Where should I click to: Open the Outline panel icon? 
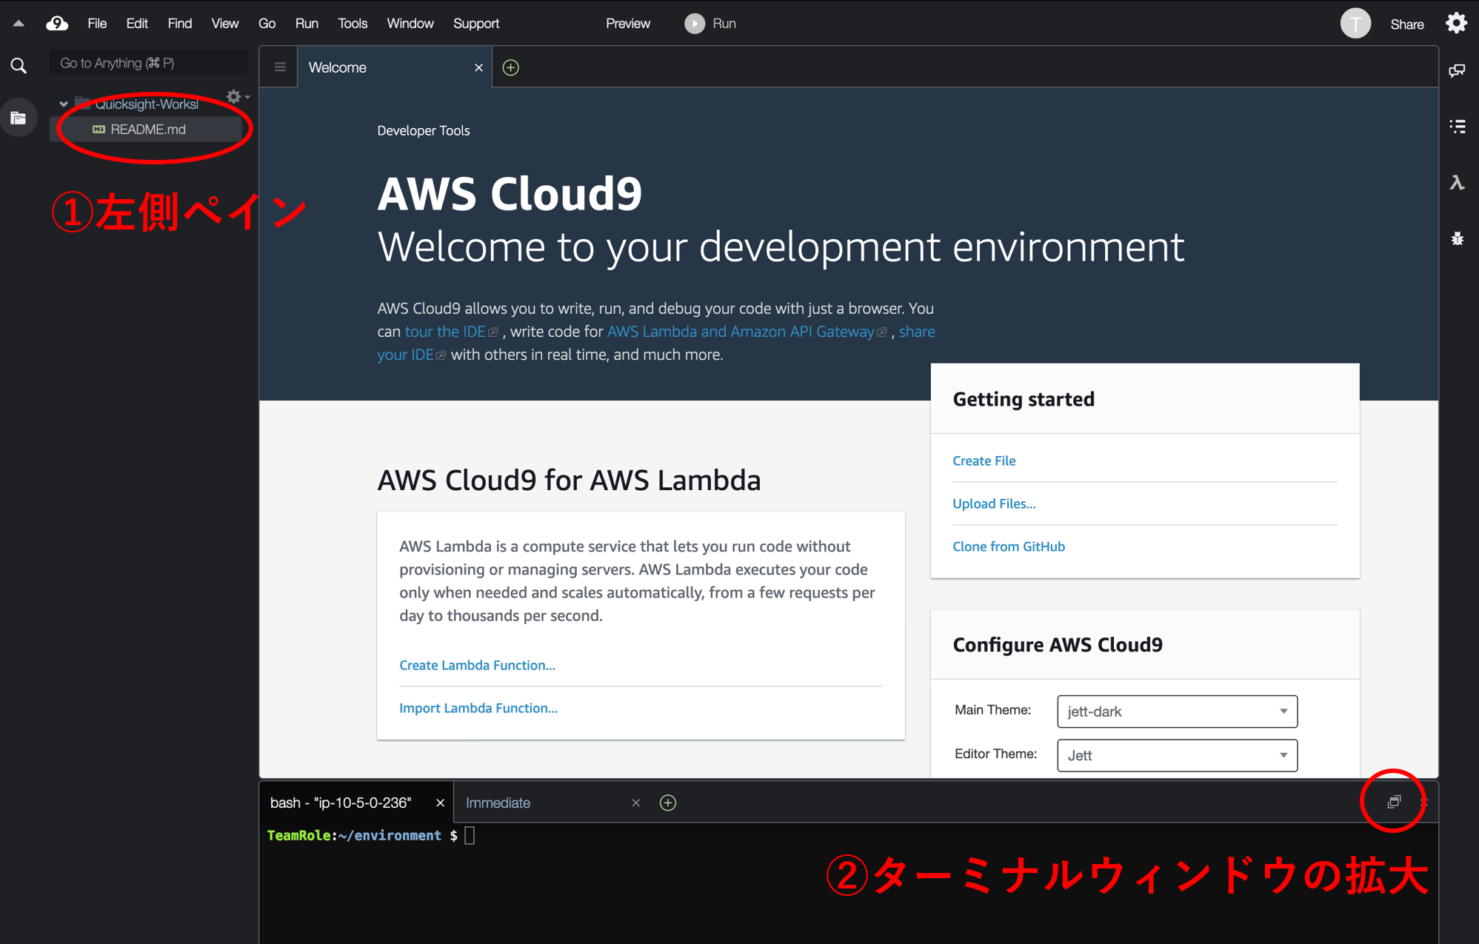click(1458, 127)
